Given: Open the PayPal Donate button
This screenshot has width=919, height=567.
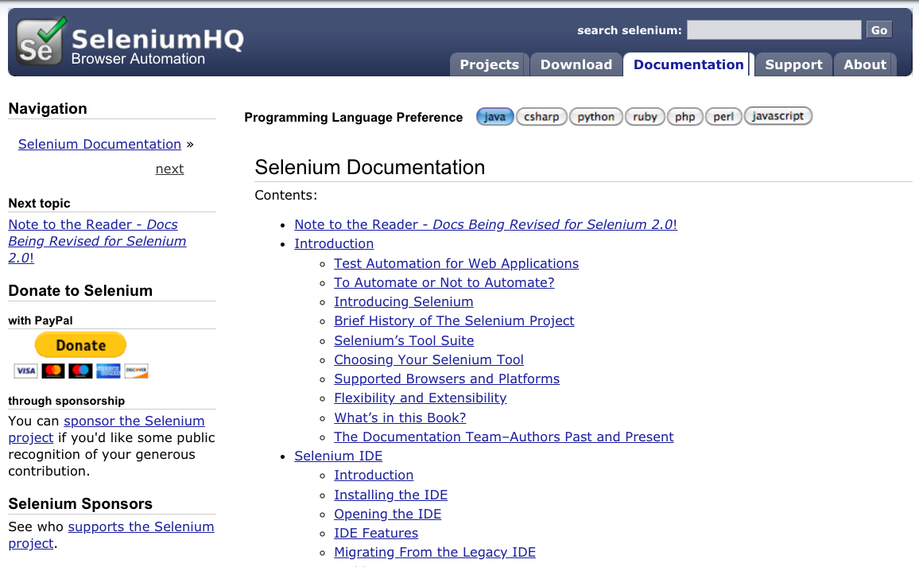Looking at the screenshot, I should pyautogui.click(x=80, y=344).
